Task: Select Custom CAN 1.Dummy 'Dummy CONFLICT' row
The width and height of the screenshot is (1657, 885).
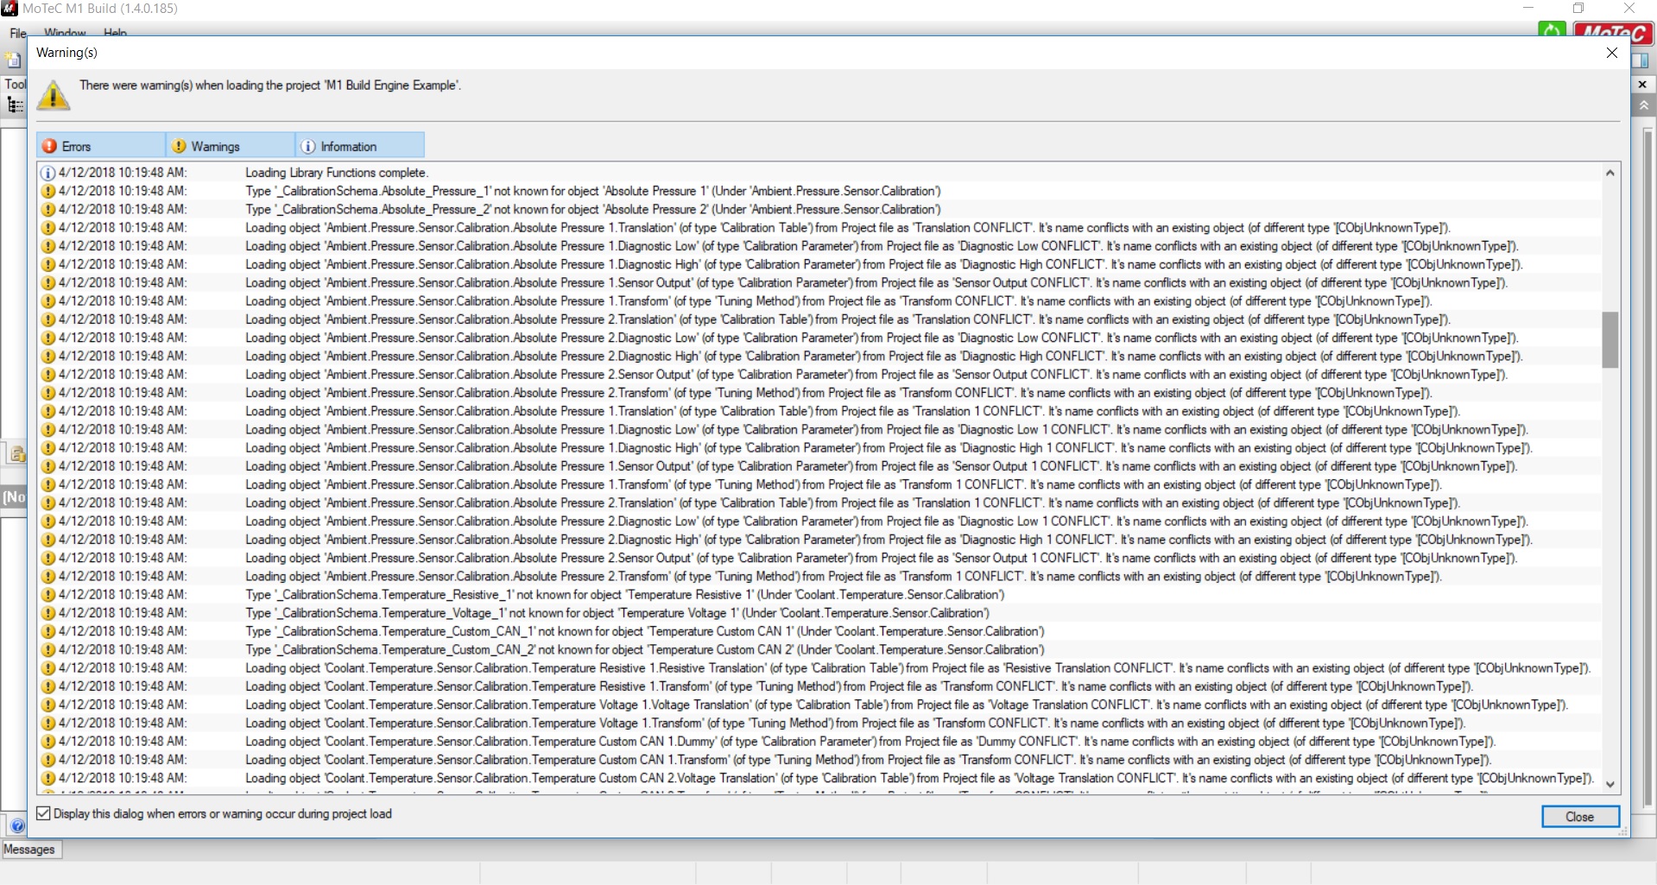Action: pyautogui.click(x=820, y=742)
